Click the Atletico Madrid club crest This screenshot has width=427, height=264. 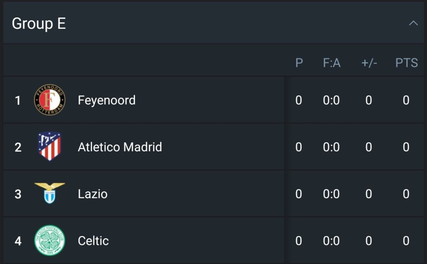(x=49, y=146)
